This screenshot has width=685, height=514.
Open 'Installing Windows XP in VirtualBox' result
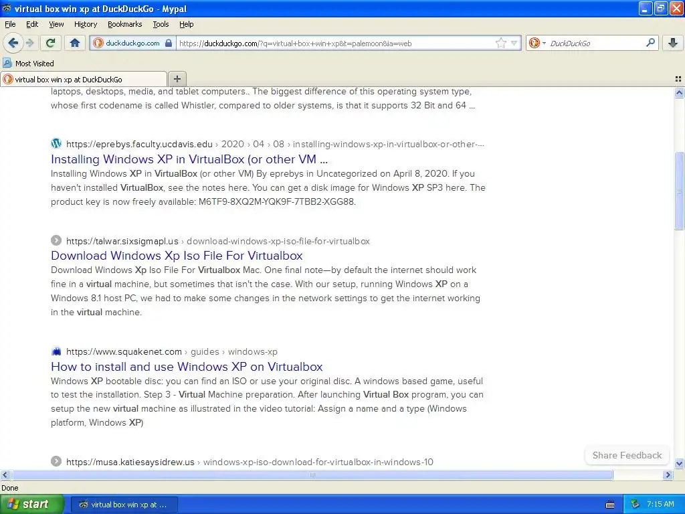click(x=189, y=159)
